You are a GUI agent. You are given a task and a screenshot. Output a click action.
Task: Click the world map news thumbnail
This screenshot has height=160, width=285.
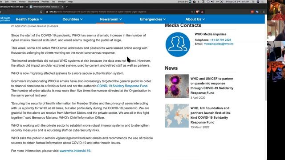click(177, 116)
